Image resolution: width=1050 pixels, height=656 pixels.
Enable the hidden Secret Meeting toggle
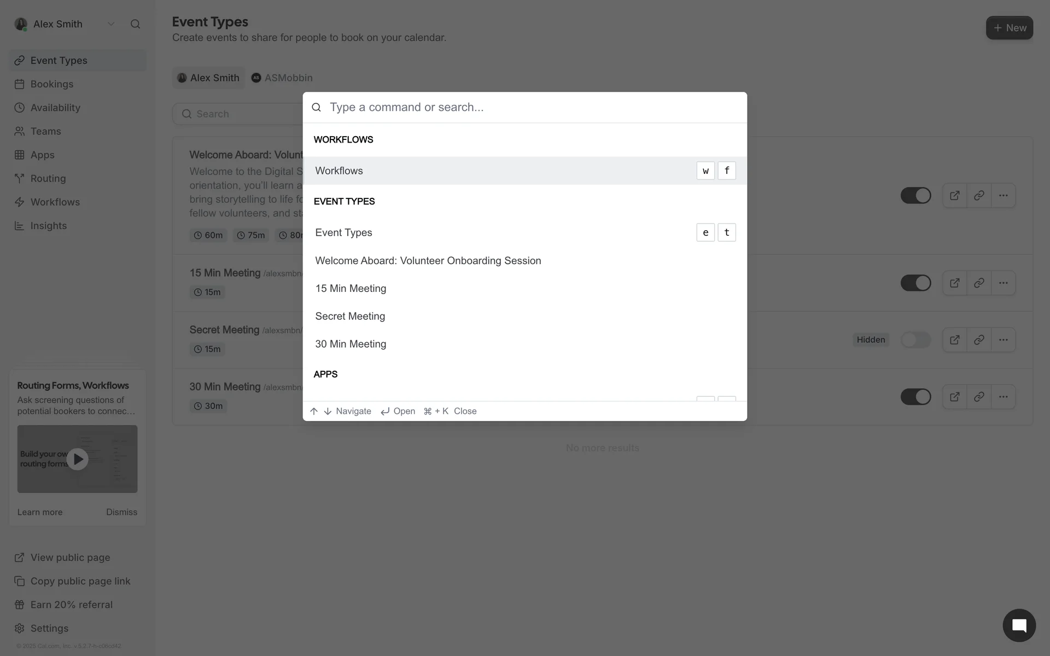click(x=915, y=340)
